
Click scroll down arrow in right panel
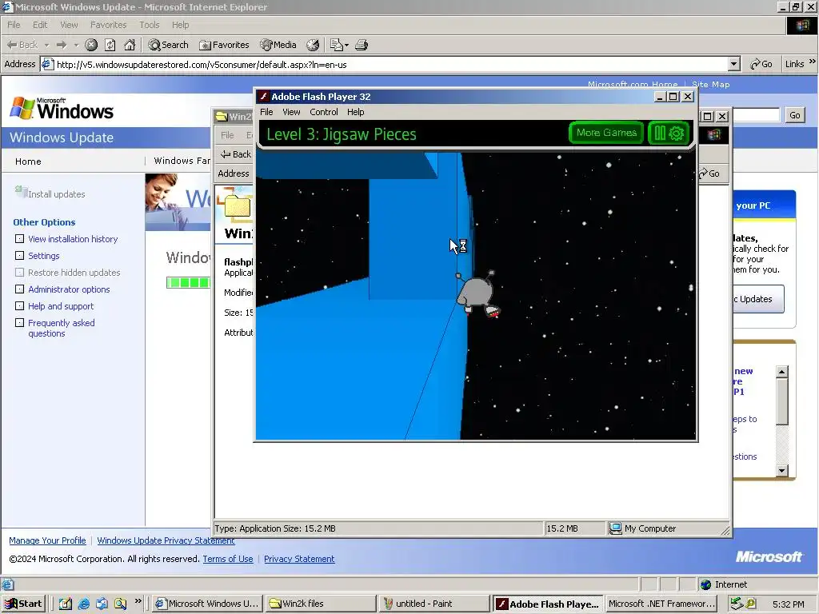click(x=781, y=470)
